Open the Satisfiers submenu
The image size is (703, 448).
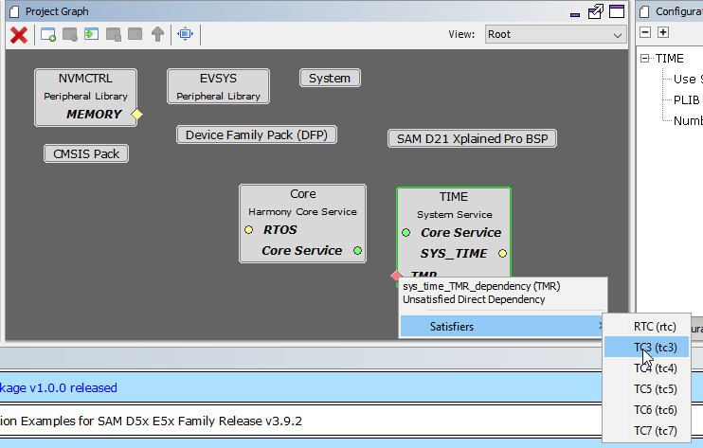500,327
